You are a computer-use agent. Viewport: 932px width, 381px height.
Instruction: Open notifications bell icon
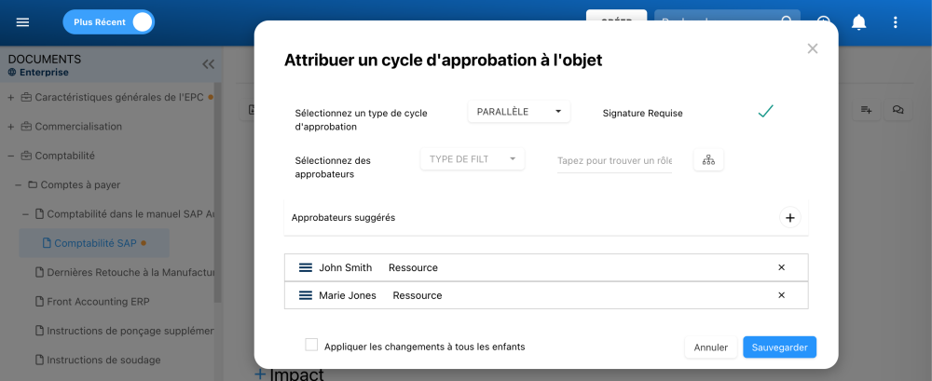pyautogui.click(x=859, y=22)
